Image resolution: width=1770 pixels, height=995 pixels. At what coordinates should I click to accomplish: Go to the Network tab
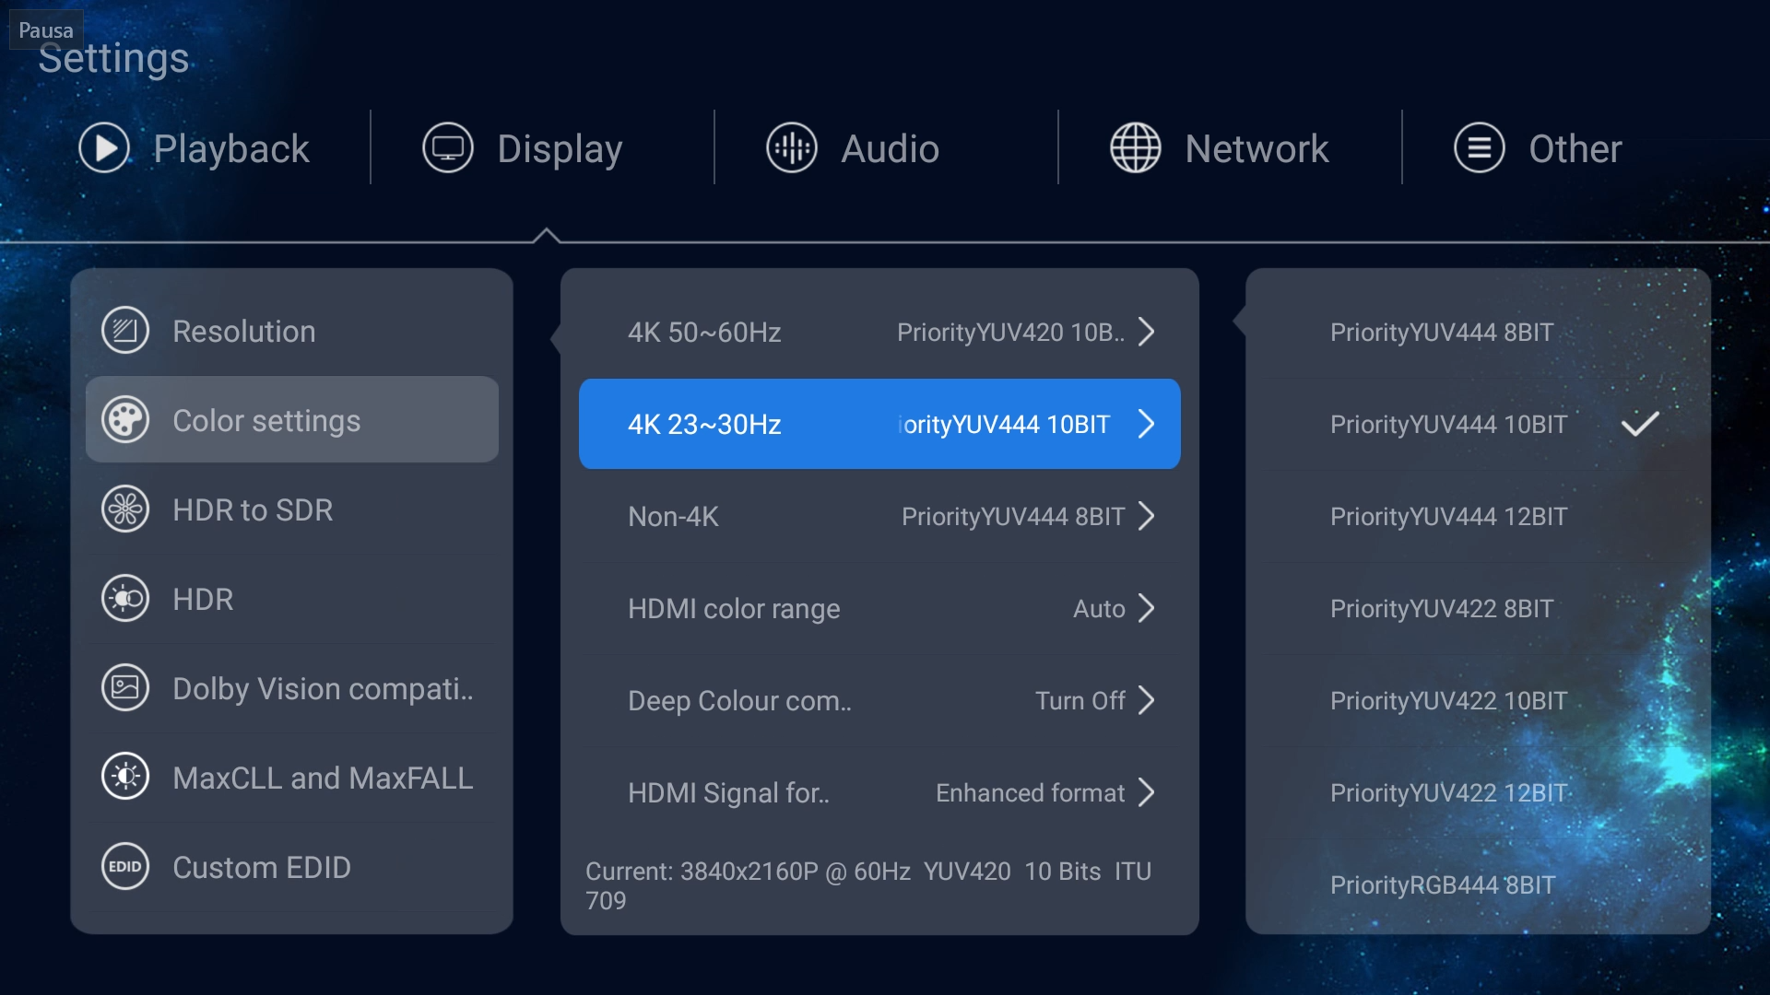point(1220,148)
